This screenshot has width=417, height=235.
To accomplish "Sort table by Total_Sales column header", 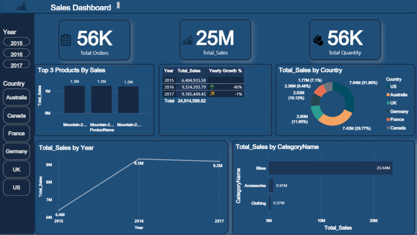I will (189, 71).
